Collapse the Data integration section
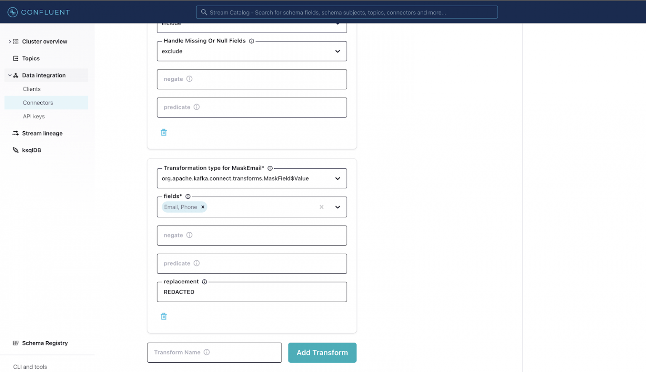The height and width of the screenshot is (372, 646). [9, 75]
